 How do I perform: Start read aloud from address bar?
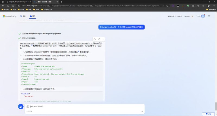point(163,6)
